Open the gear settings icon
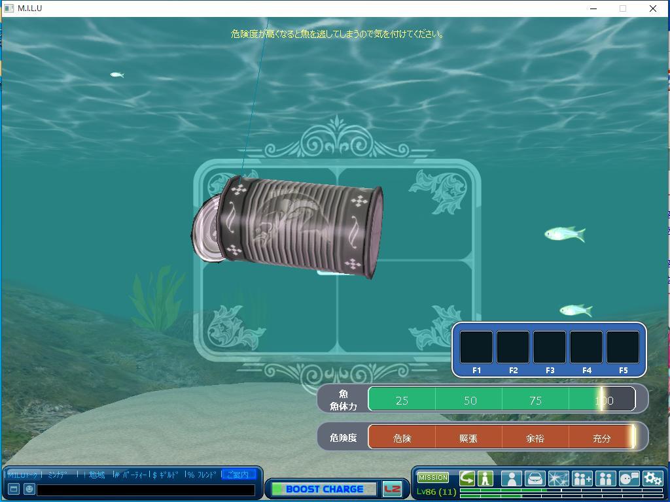The width and height of the screenshot is (670, 502). (652, 478)
